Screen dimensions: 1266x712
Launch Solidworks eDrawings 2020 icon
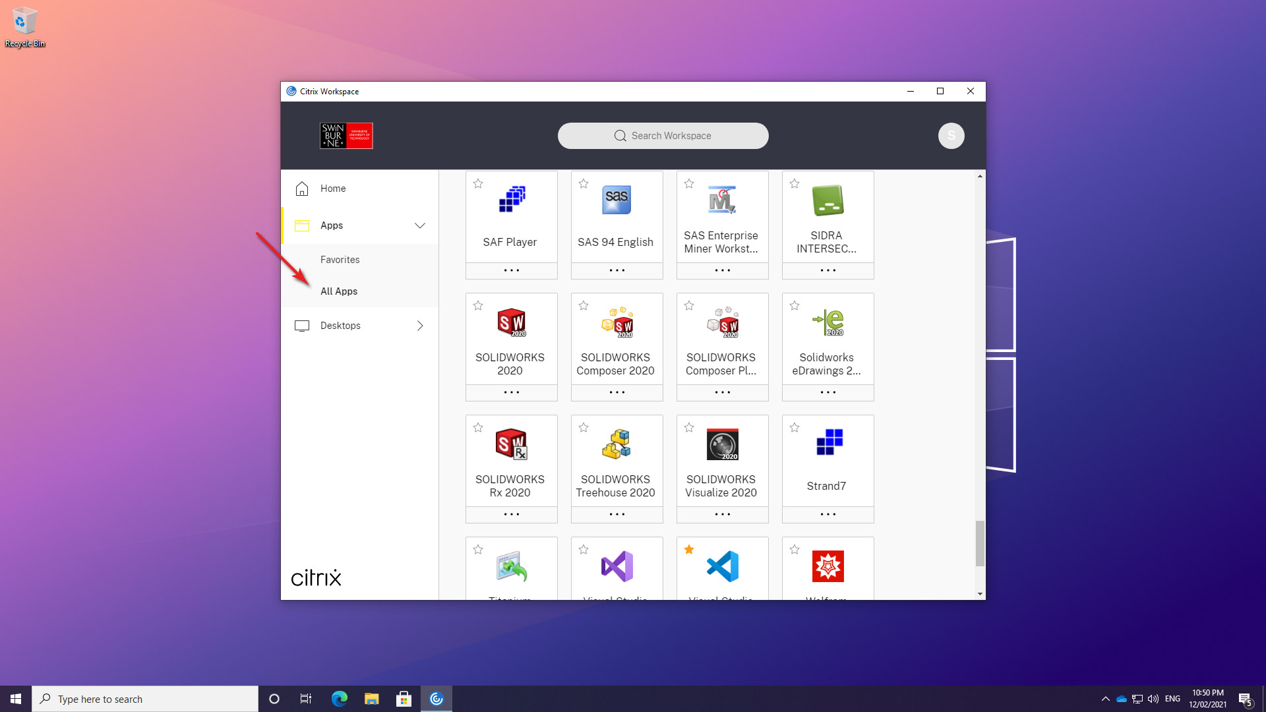click(x=828, y=322)
